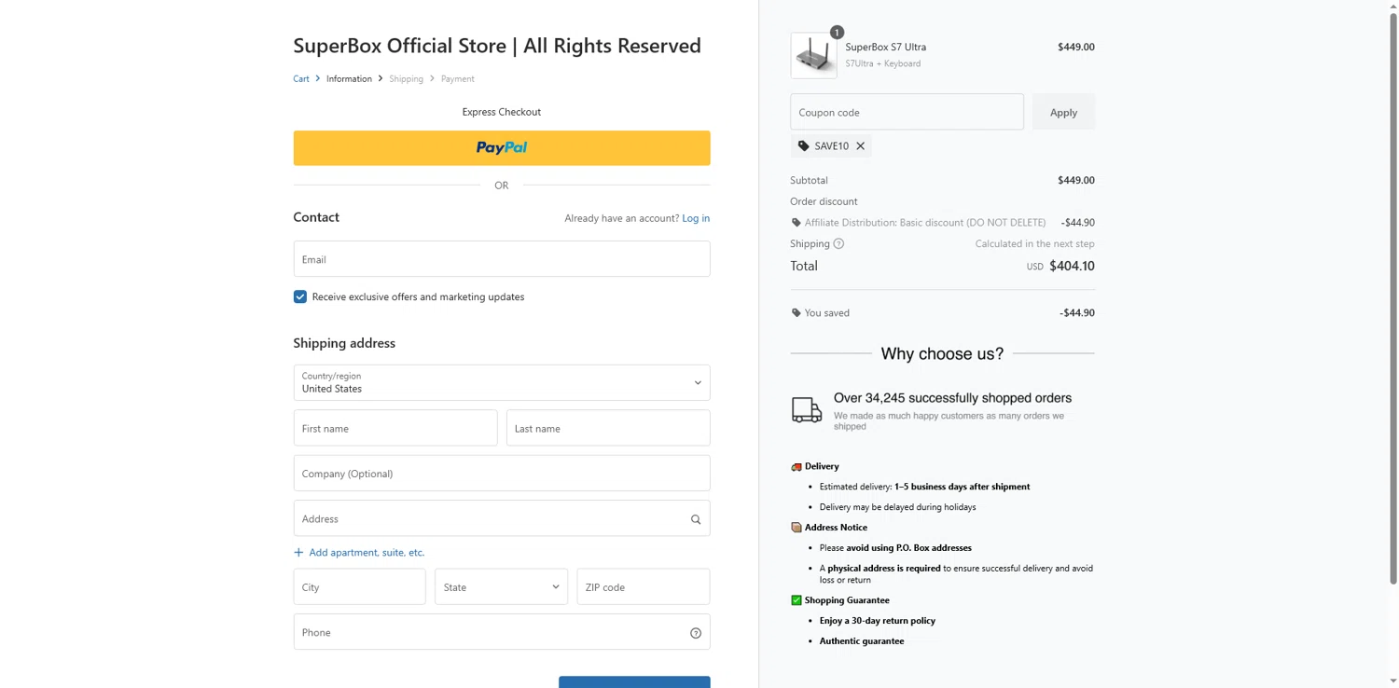Focus the Company (Optional) field

502,474
